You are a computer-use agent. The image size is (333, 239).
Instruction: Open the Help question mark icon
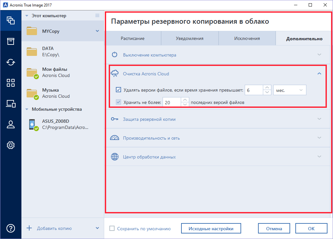tap(11, 228)
